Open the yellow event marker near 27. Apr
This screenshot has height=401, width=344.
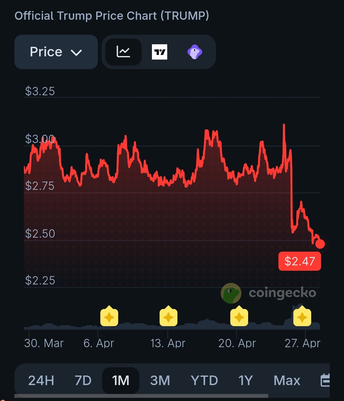pos(302,317)
